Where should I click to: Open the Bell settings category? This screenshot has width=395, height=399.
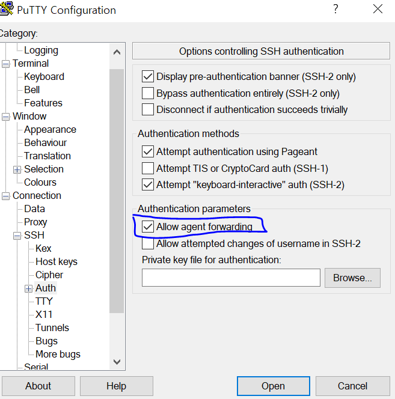[x=32, y=90]
